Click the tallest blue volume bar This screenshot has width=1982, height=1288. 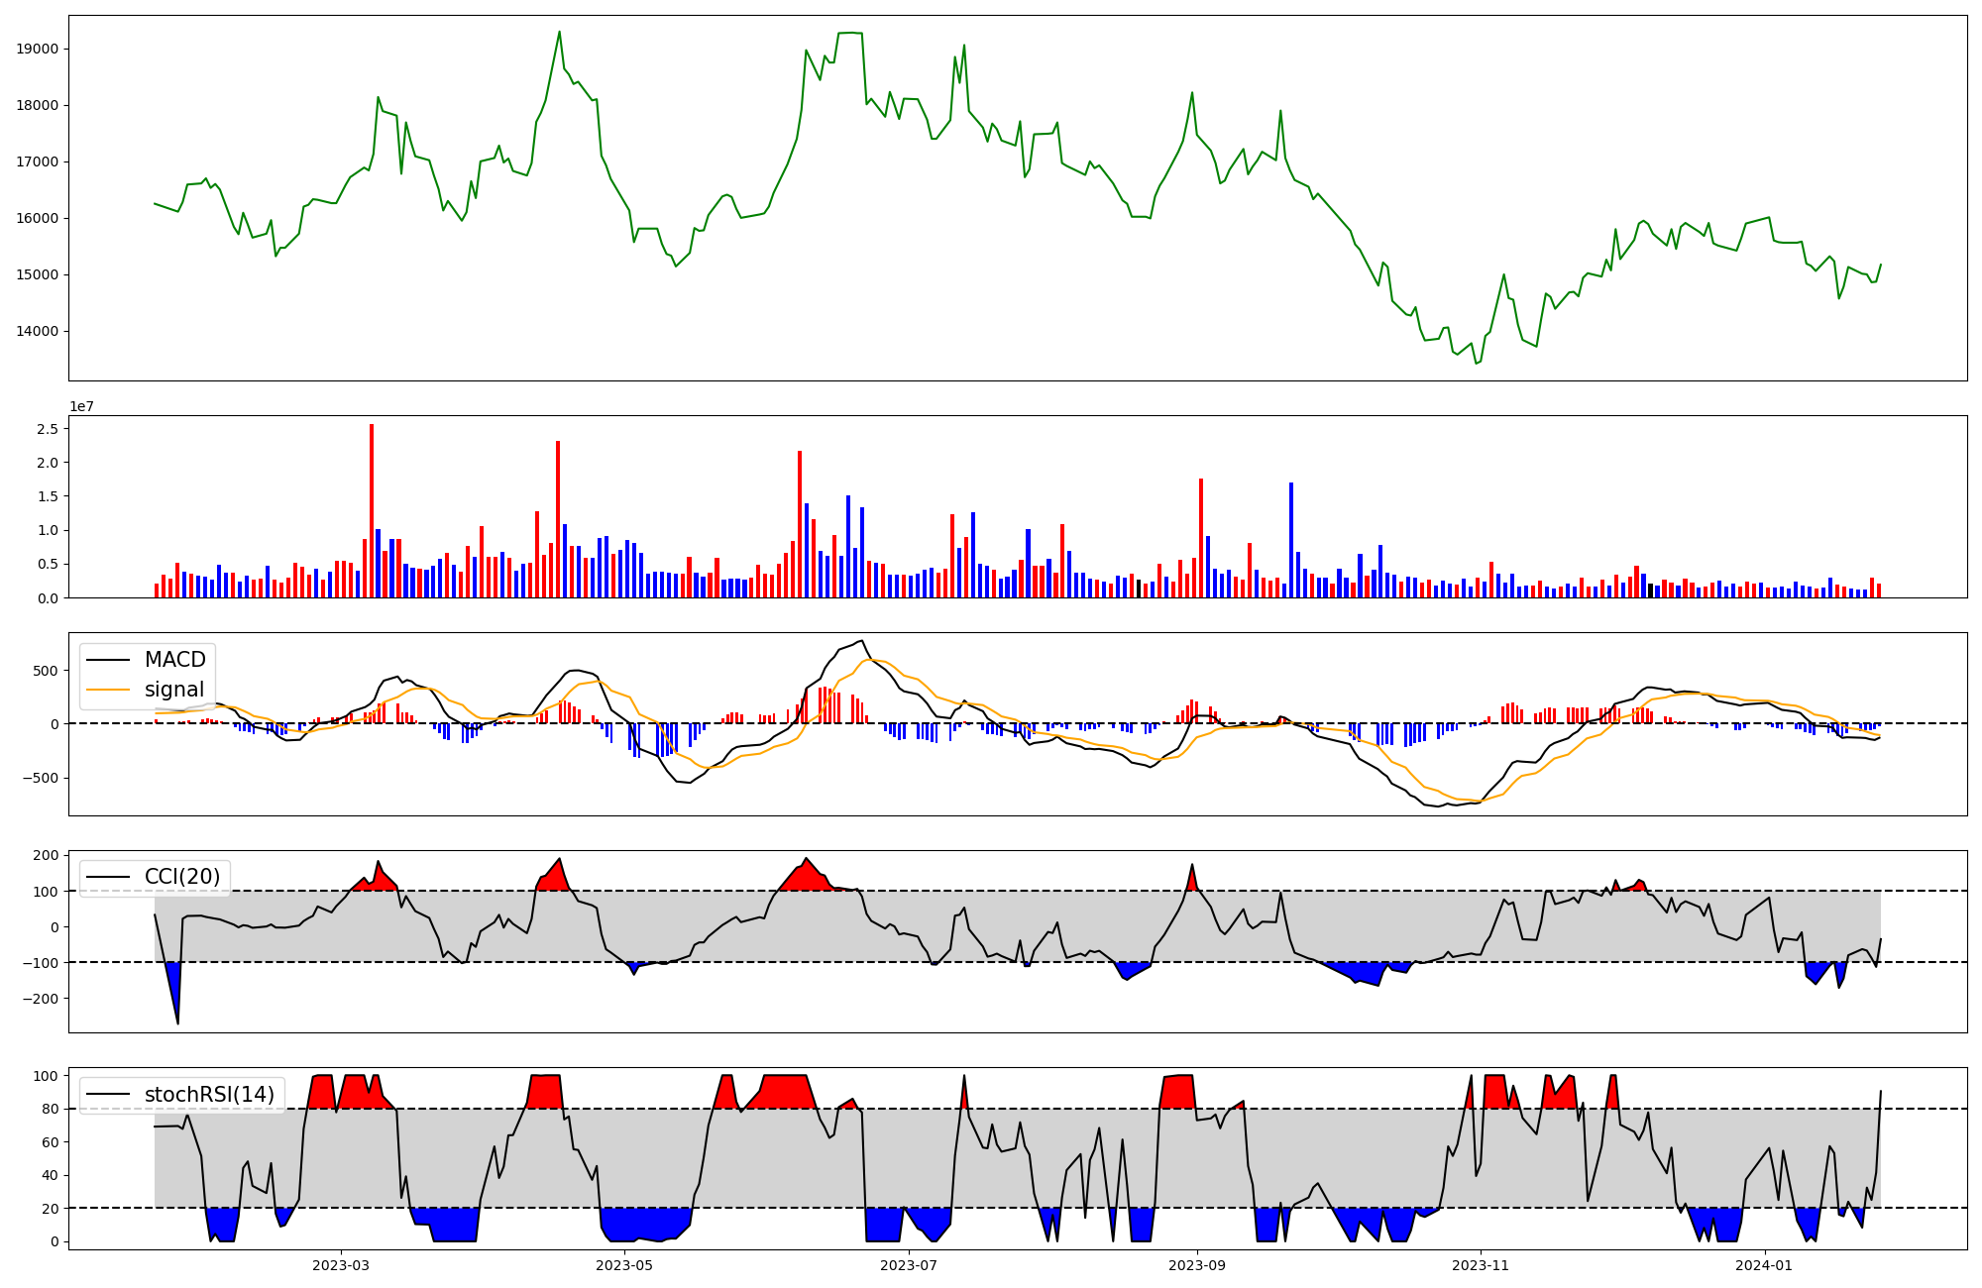[x=1291, y=540]
